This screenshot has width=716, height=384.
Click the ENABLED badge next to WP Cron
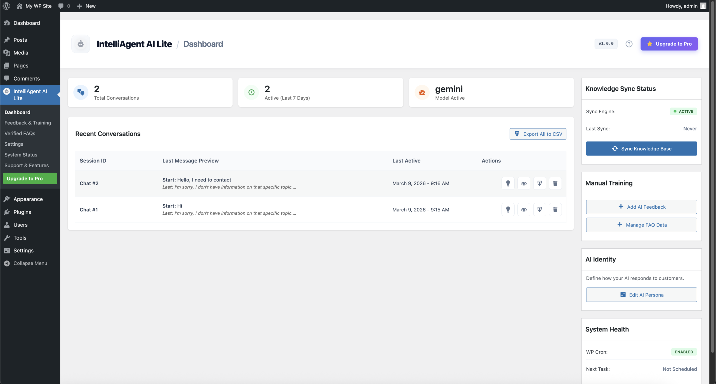click(x=684, y=352)
